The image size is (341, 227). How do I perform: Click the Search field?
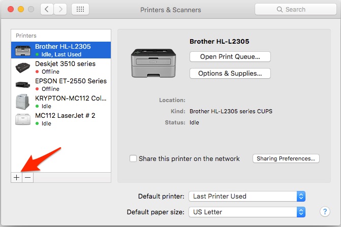pyautogui.click(x=296, y=9)
